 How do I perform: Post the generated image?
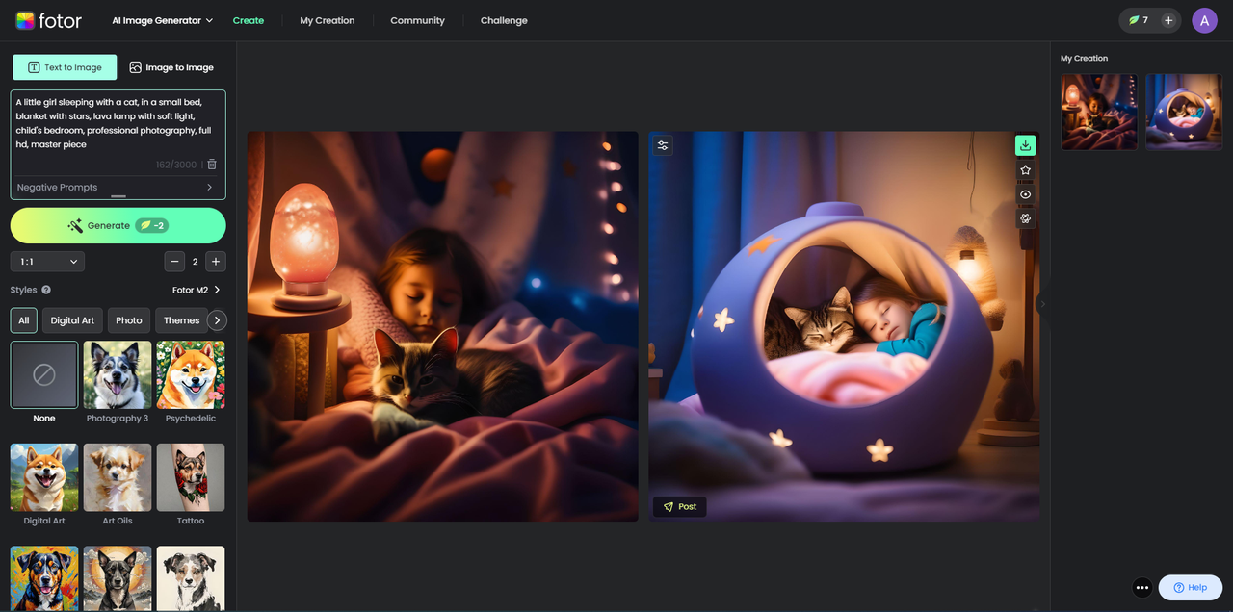(x=679, y=506)
